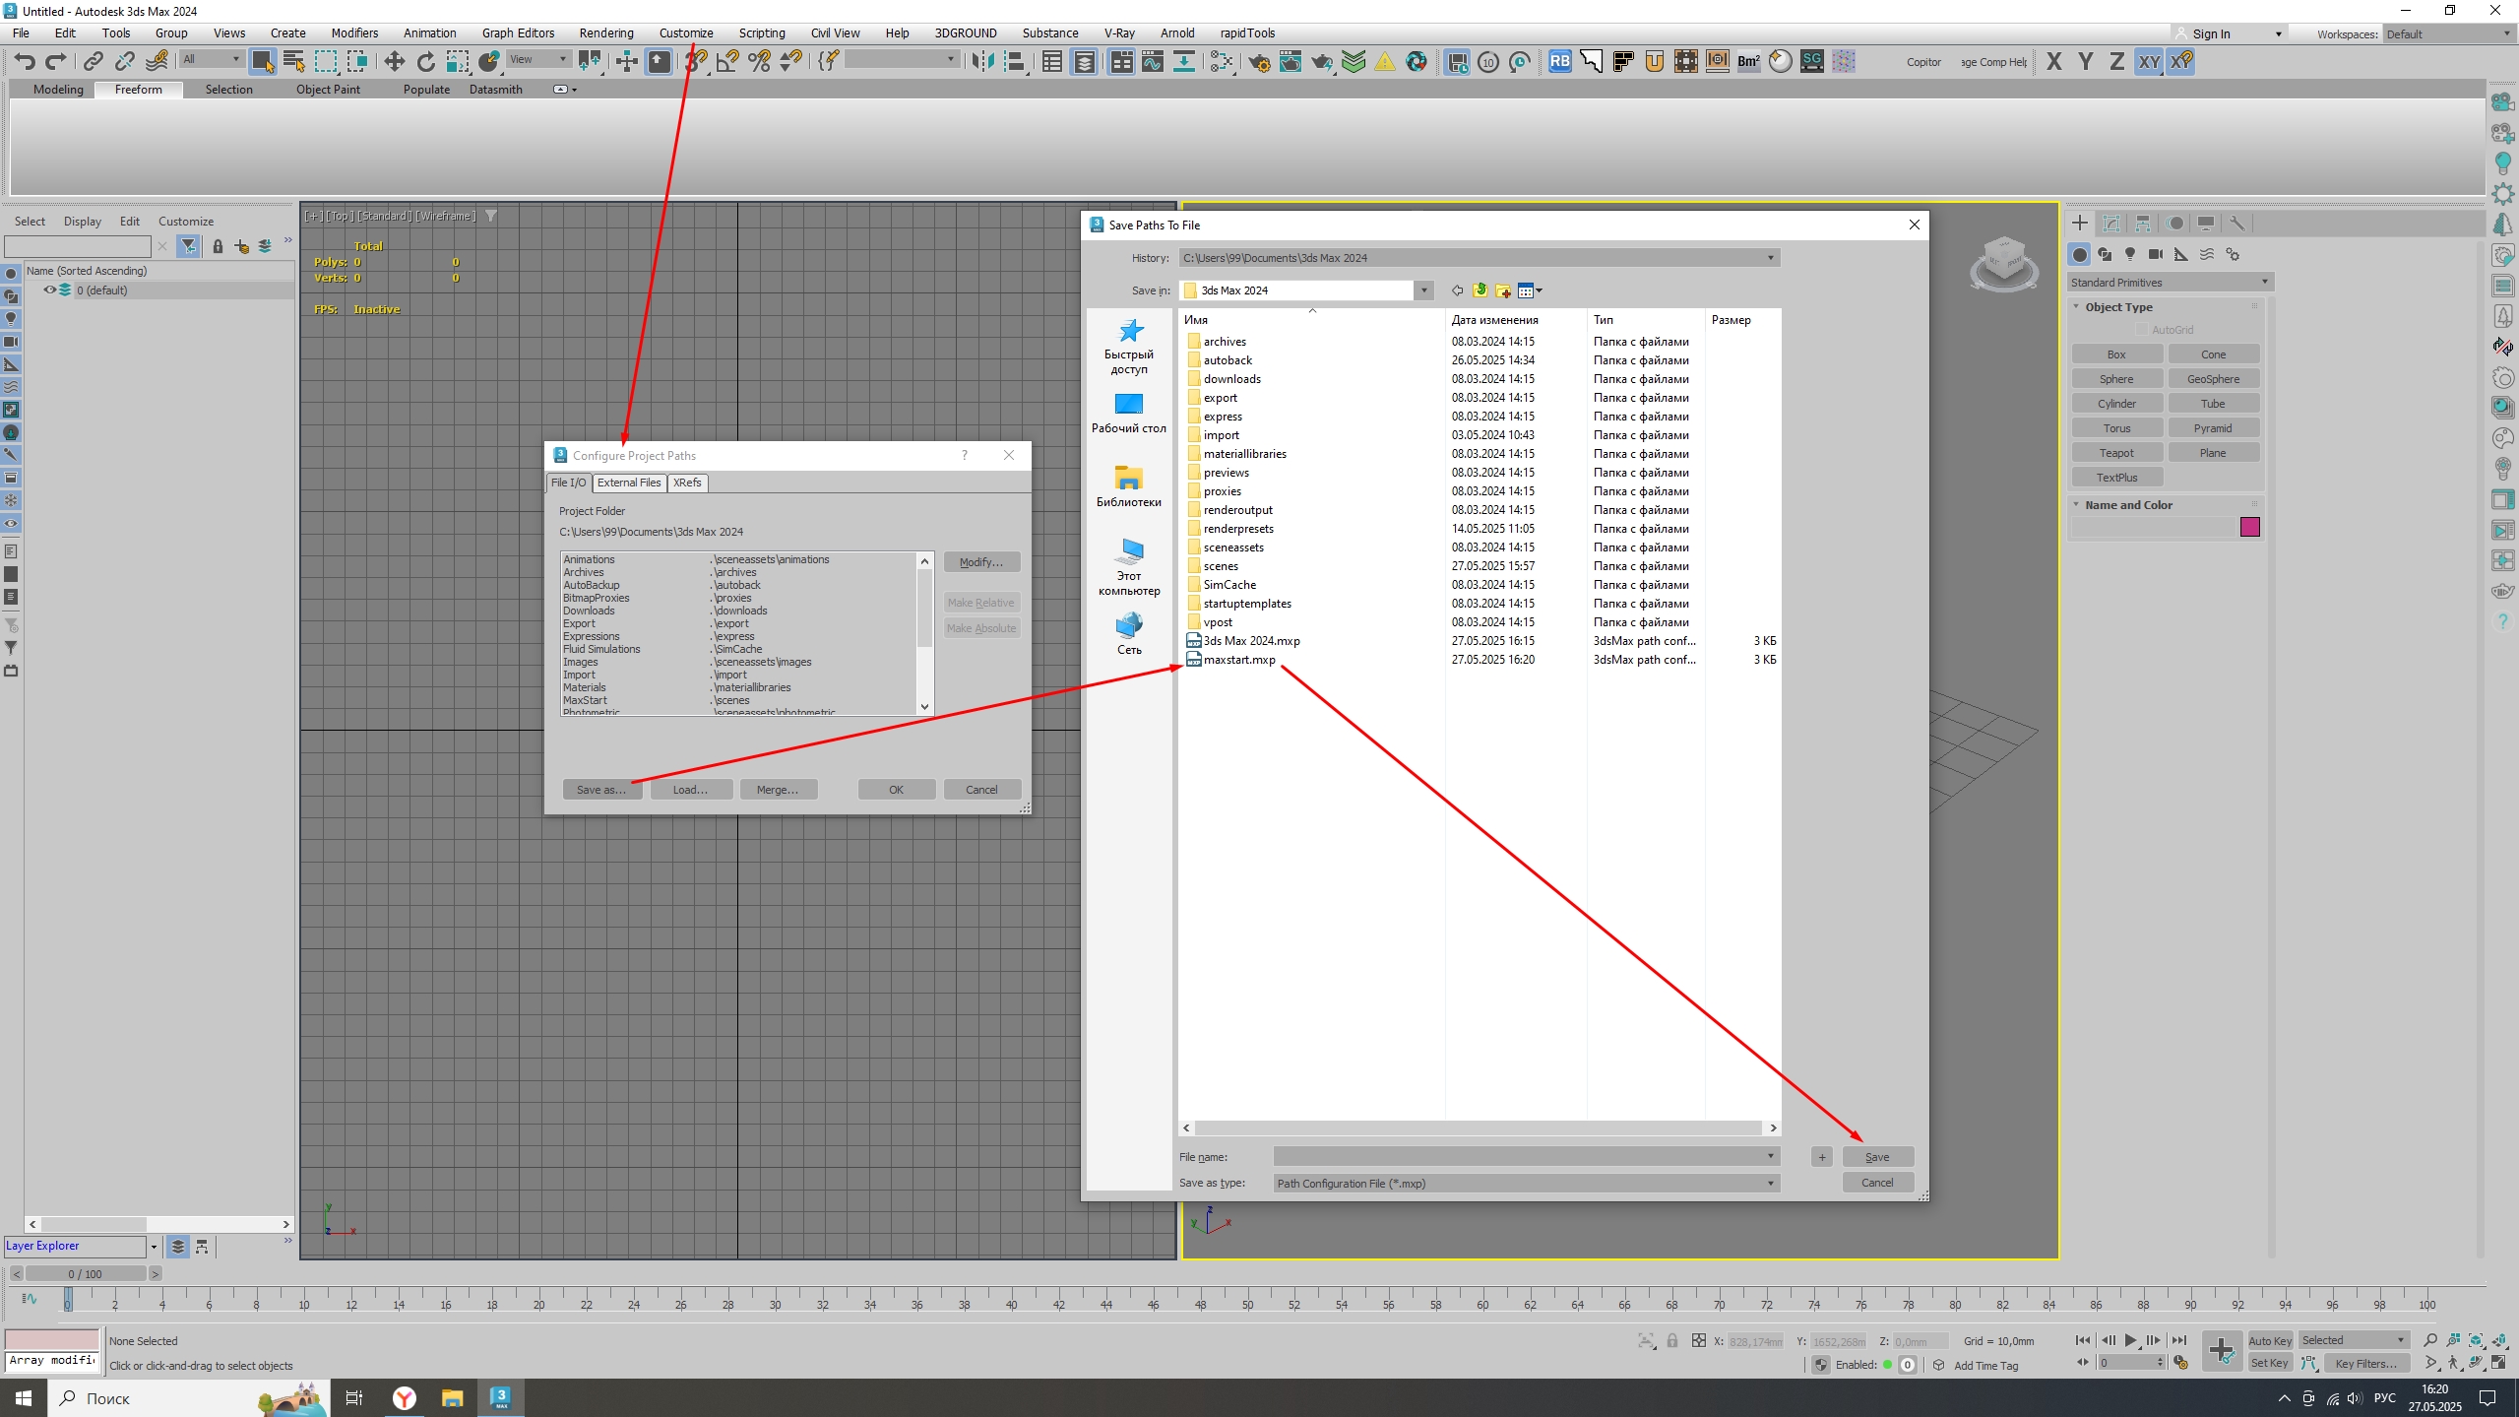This screenshot has height=1417, width=2519.
Task: Click the Teapot primitive button
Action: [2116, 453]
